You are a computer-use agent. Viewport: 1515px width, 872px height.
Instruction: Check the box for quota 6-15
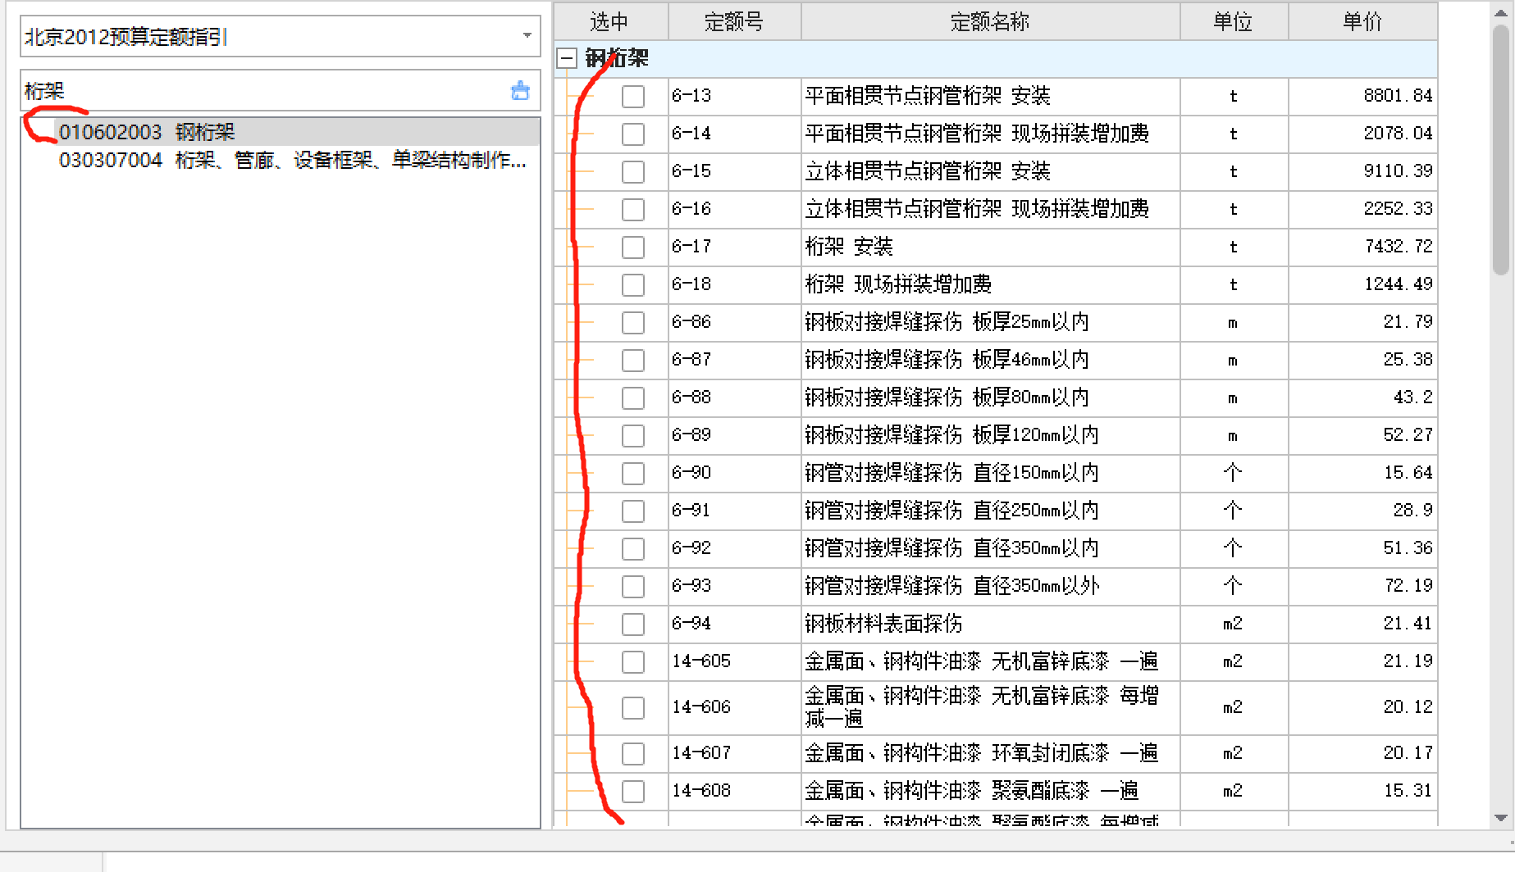632,171
